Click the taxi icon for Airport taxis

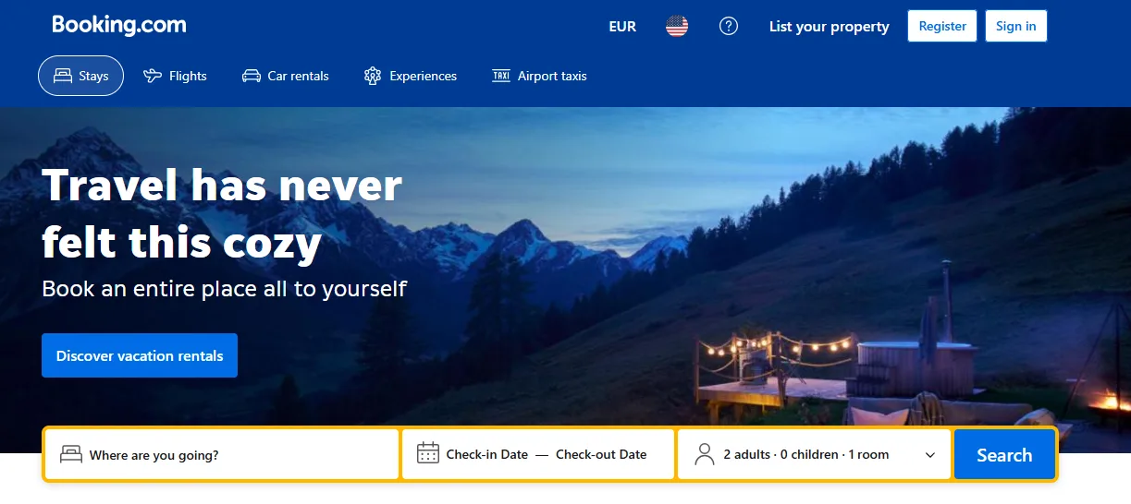click(x=501, y=76)
